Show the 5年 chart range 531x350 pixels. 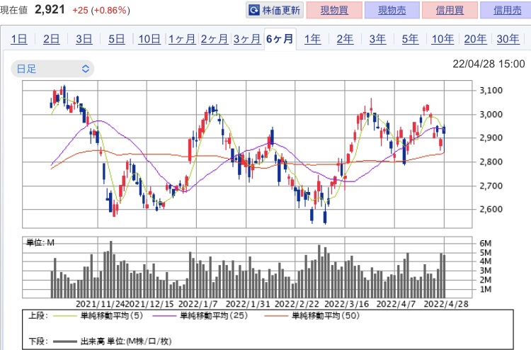click(410, 39)
